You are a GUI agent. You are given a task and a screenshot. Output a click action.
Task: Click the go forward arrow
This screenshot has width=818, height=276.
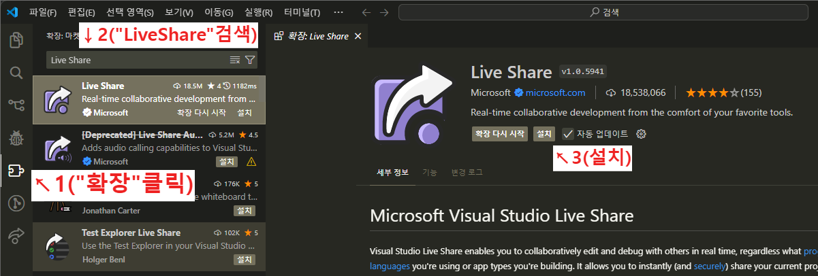point(385,12)
